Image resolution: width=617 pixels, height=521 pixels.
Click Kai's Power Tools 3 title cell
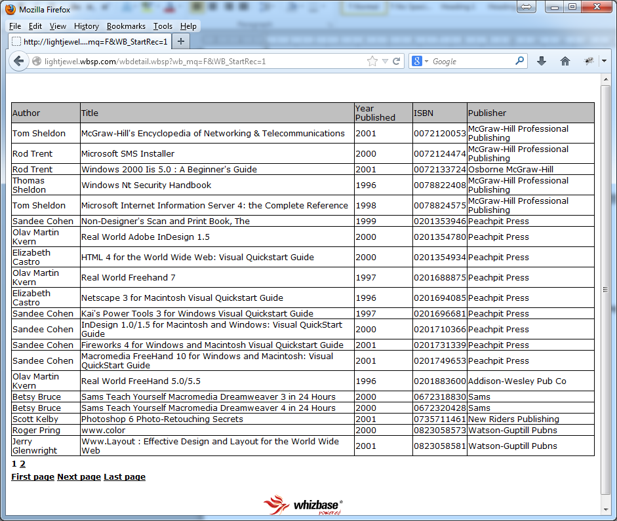pyautogui.click(x=217, y=313)
